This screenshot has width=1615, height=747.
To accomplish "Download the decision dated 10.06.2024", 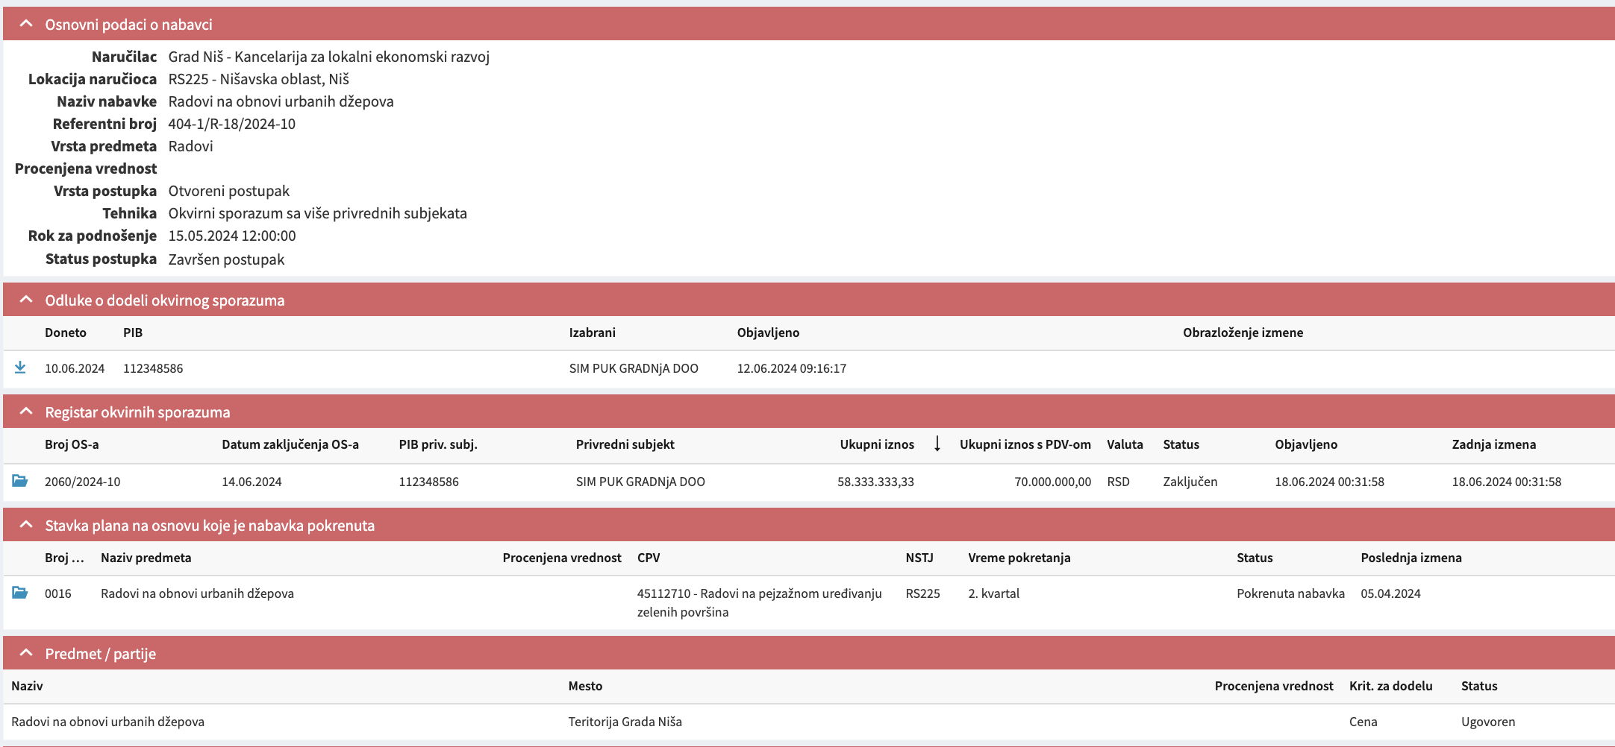I will tap(20, 368).
